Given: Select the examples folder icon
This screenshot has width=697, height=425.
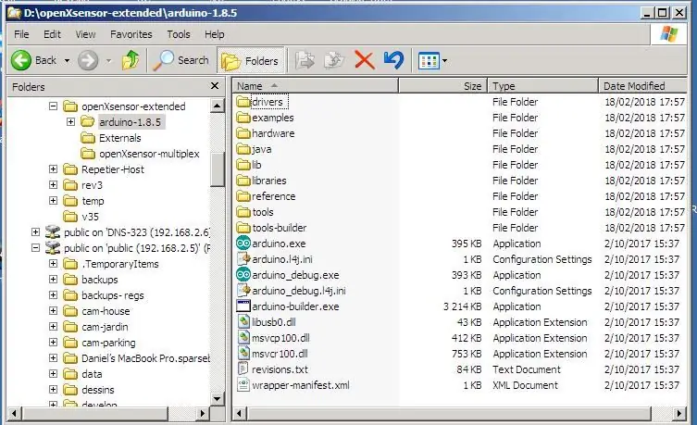Looking at the screenshot, I should coord(243,118).
